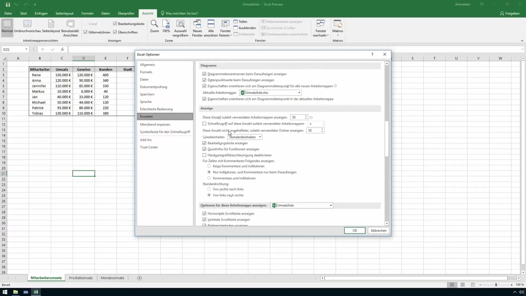Click Ausblenden hide window button

[x=245, y=28]
